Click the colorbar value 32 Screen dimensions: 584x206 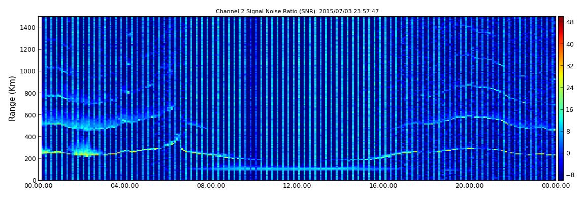pyautogui.click(x=570, y=66)
